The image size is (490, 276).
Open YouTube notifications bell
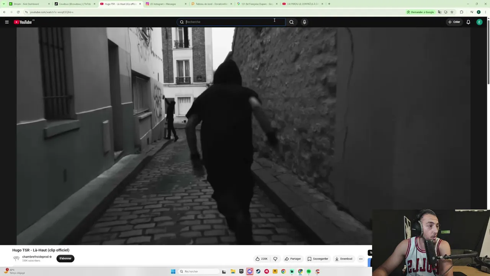tap(468, 22)
